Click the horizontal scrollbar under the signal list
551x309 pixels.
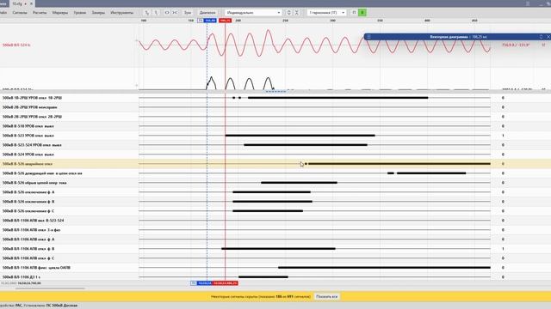click(x=50, y=288)
